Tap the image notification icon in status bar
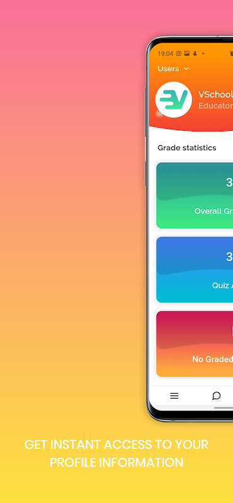Image resolution: width=233 pixels, height=503 pixels. [187, 53]
